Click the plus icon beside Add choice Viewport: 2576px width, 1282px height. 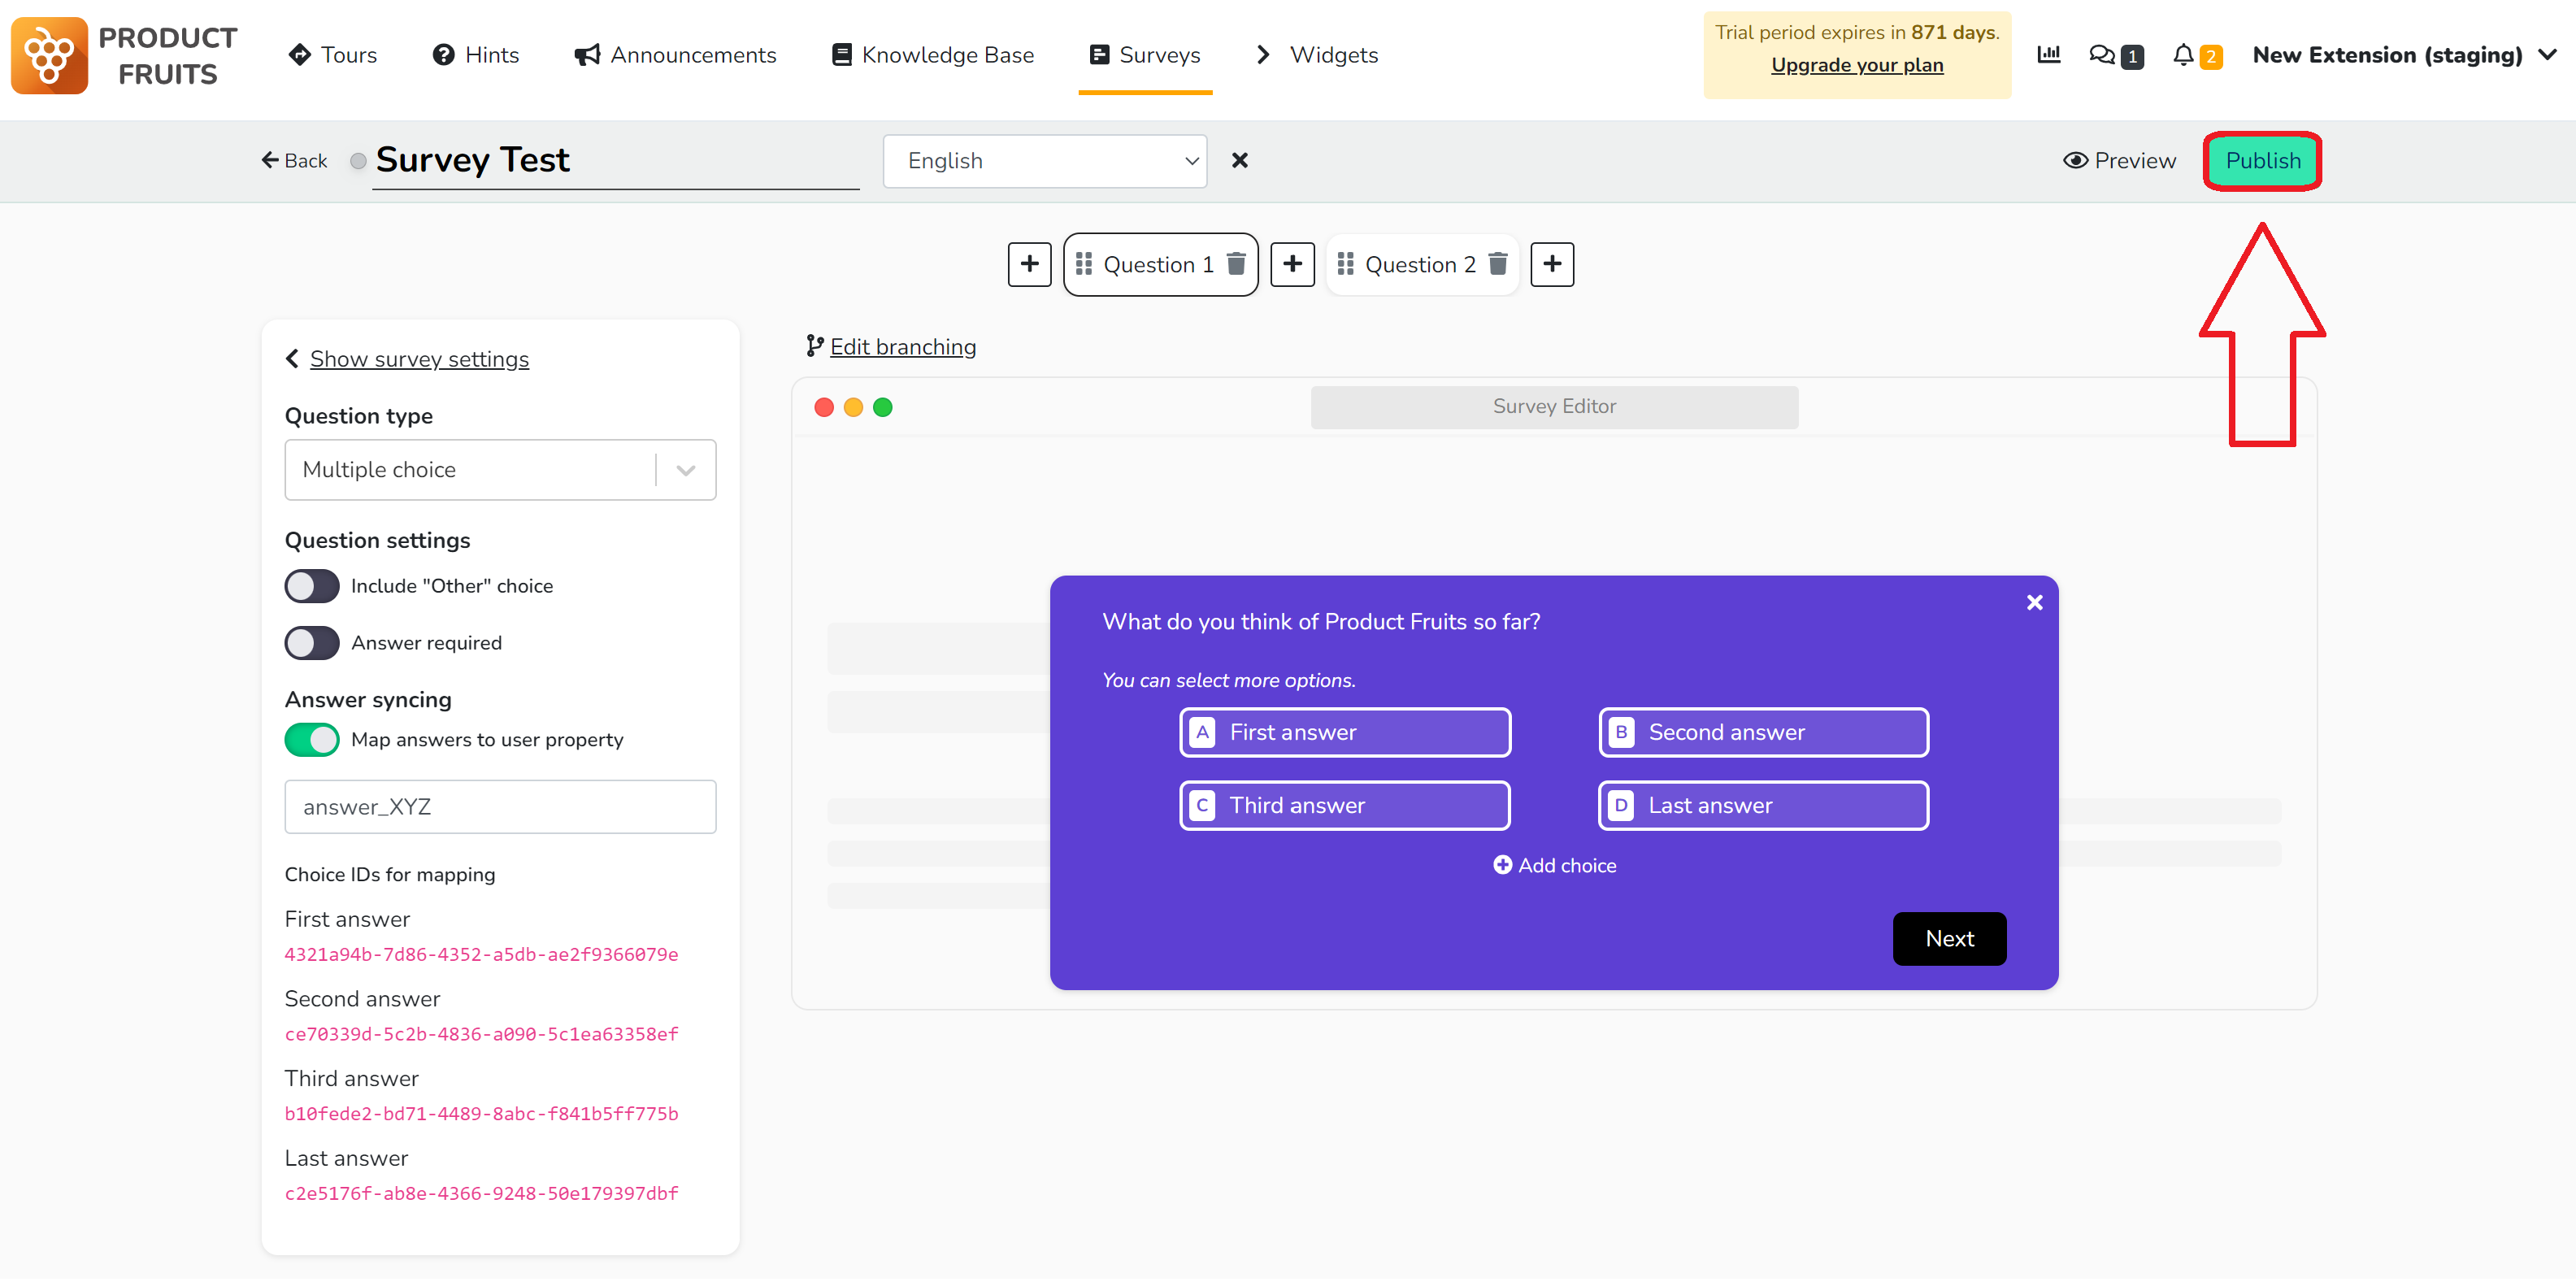1502,866
